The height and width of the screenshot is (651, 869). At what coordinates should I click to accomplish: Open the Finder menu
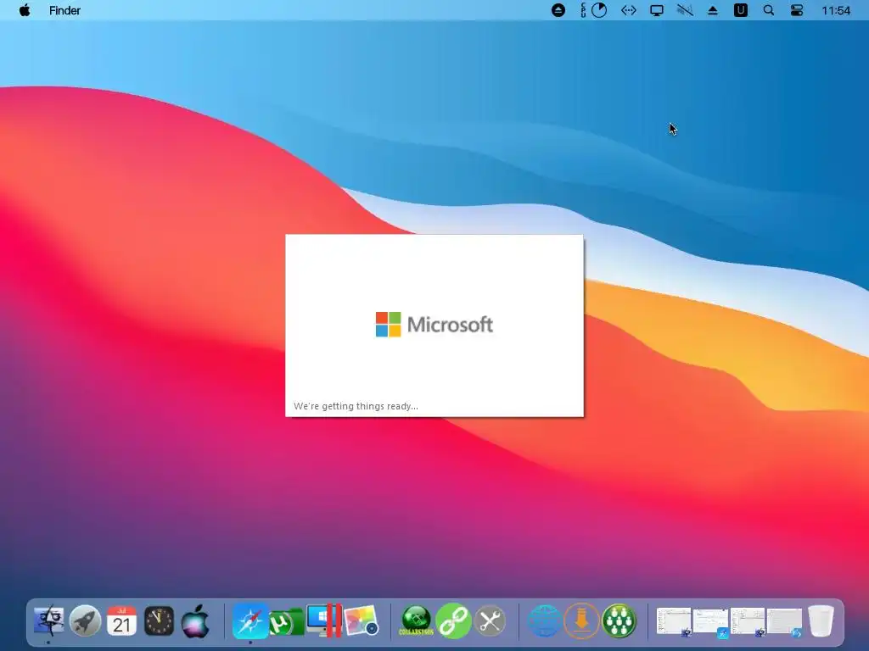64,10
